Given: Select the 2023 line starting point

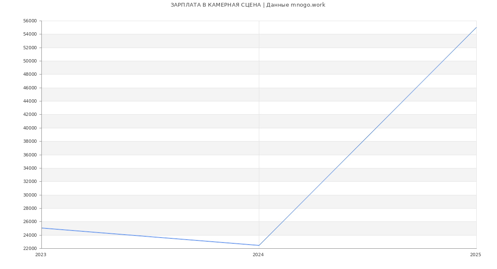Looking at the screenshot, I should (x=42, y=228).
